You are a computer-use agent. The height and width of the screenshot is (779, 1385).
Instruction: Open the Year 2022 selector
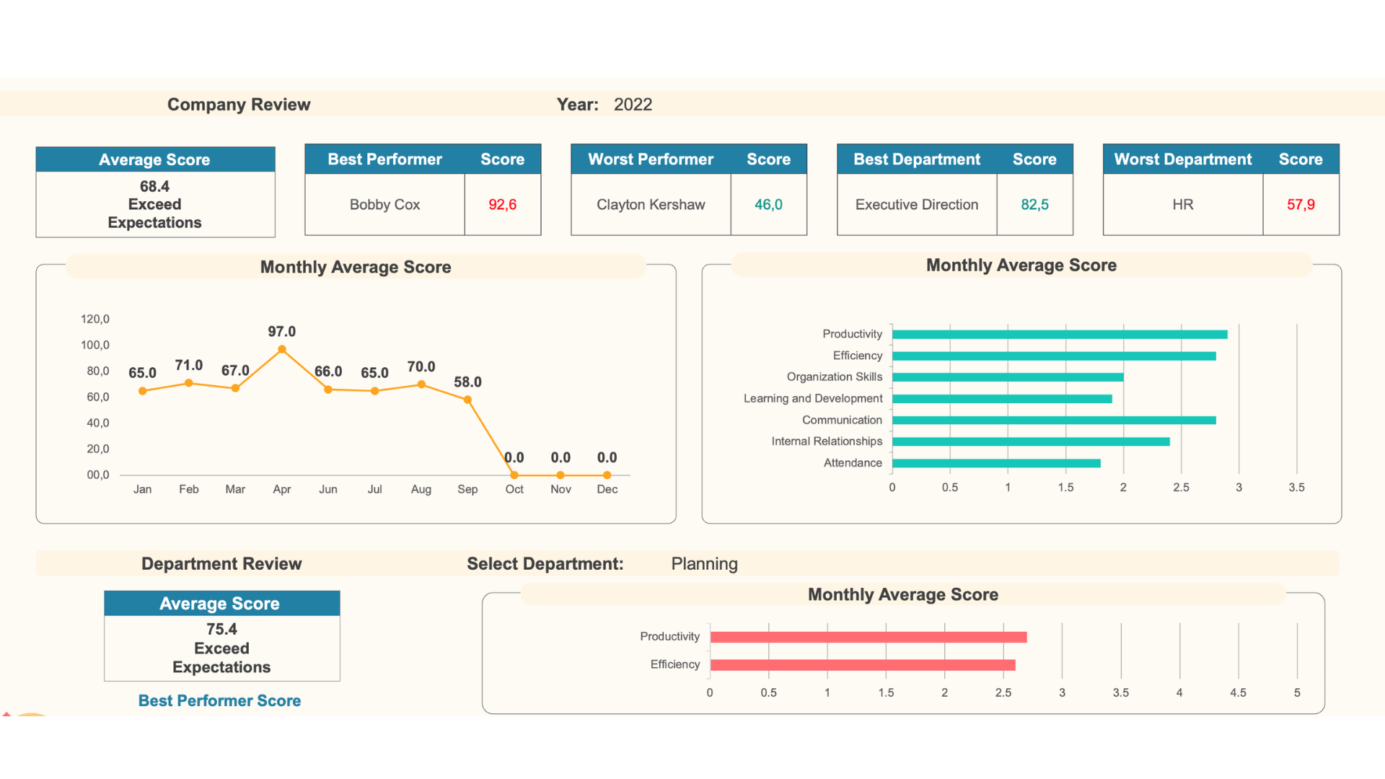click(x=633, y=105)
